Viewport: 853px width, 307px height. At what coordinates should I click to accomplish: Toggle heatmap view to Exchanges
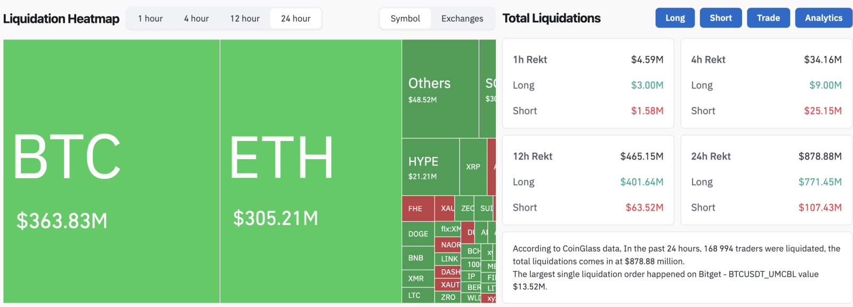[x=462, y=19]
